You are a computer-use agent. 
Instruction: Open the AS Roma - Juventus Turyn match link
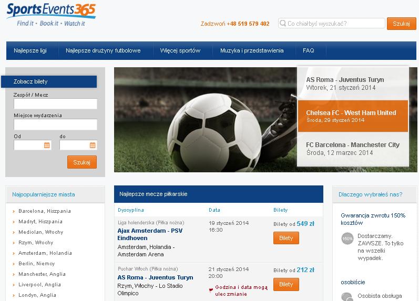(155, 277)
